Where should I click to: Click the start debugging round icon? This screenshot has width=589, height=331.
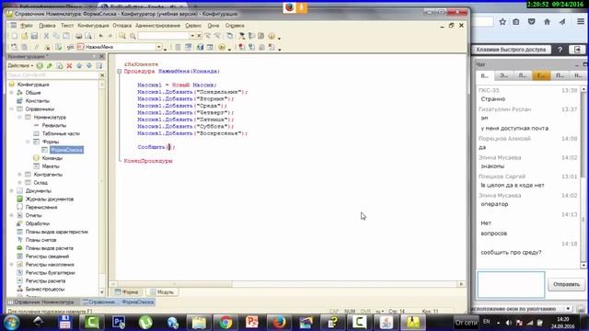pos(222,47)
